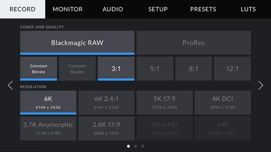Choose 6K 6144 x 3456 resolution
271x152 pixels.
(x=48, y=103)
